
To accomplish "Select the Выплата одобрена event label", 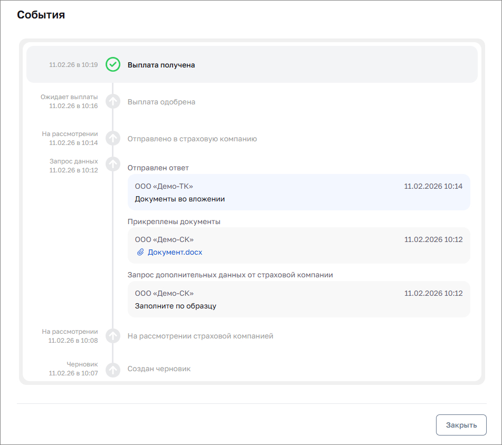I will 161,102.
